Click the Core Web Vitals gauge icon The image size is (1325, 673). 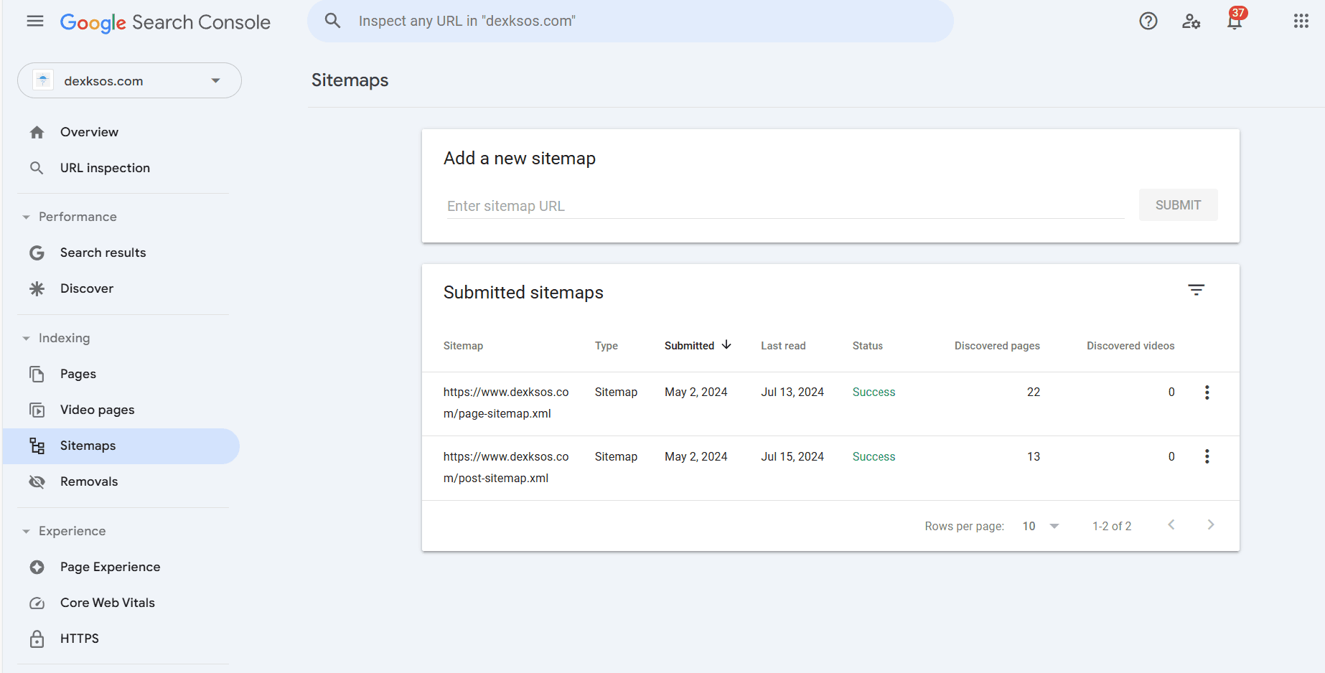pyautogui.click(x=37, y=603)
